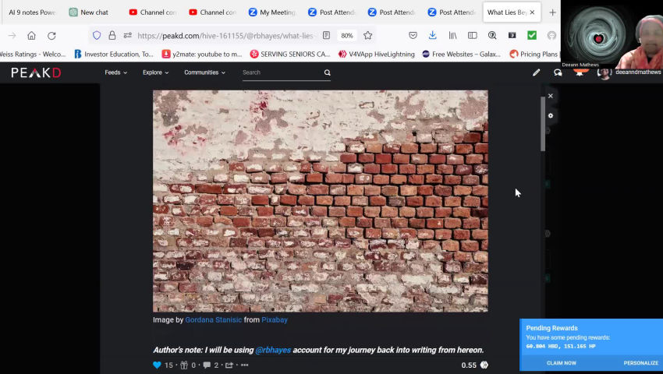The height and width of the screenshot is (374, 663).
Task: Expand the Feeds dropdown menu
Action: click(x=116, y=72)
